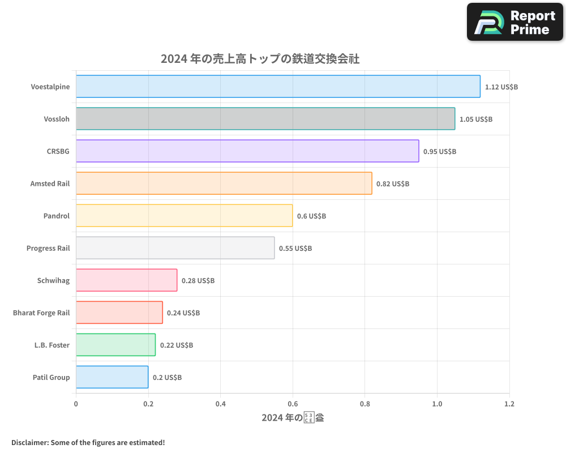Screen dimensions: 566x453
Task: Click the Vossloh bar
Action: pos(264,119)
